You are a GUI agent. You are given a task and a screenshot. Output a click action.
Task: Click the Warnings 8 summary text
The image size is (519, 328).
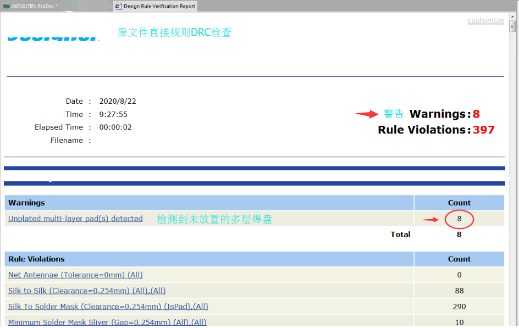(444, 114)
